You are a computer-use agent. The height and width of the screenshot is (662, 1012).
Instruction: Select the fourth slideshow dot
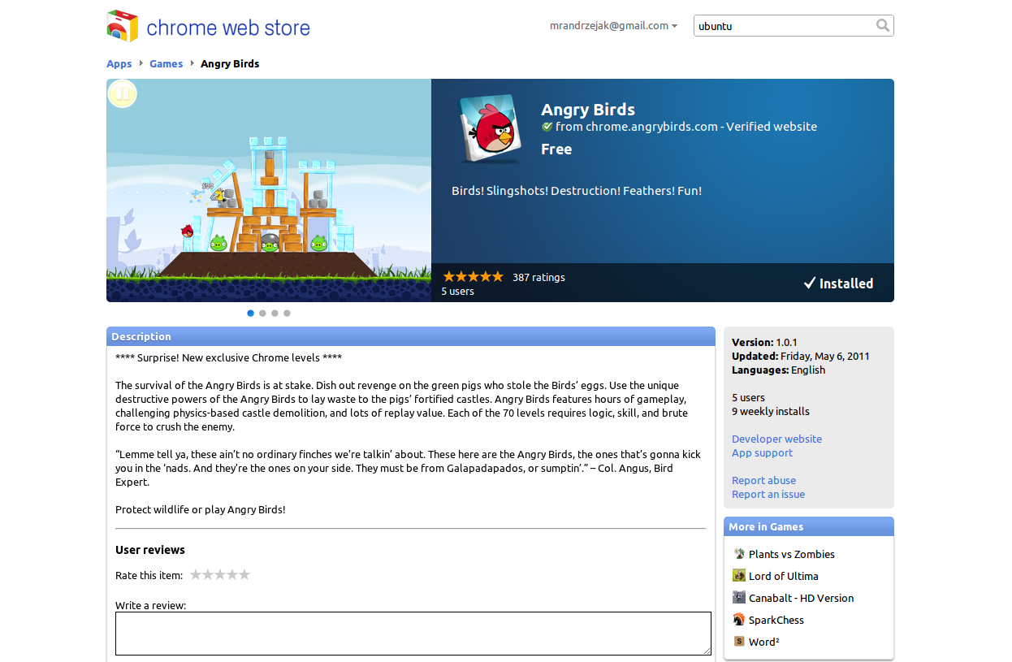pyautogui.click(x=287, y=313)
